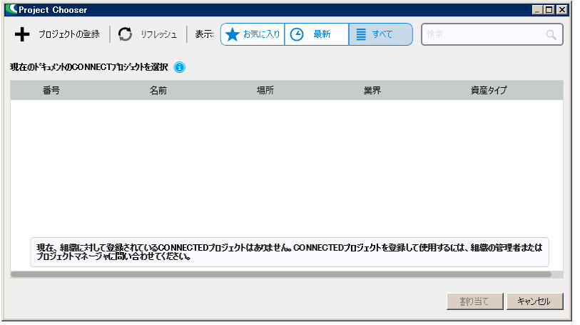Sort by the 業界 column header
The height and width of the screenshot is (325, 580).
(372, 90)
